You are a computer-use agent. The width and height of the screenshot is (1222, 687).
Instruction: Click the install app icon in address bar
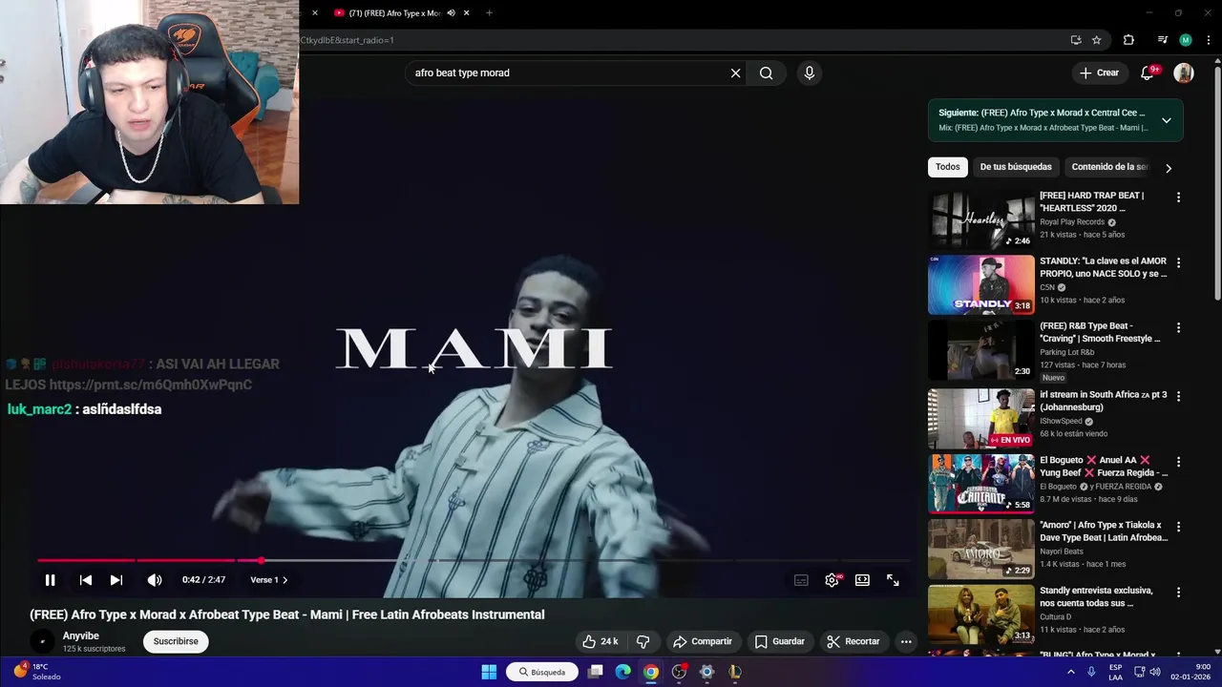pyautogui.click(x=1076, y=40)
